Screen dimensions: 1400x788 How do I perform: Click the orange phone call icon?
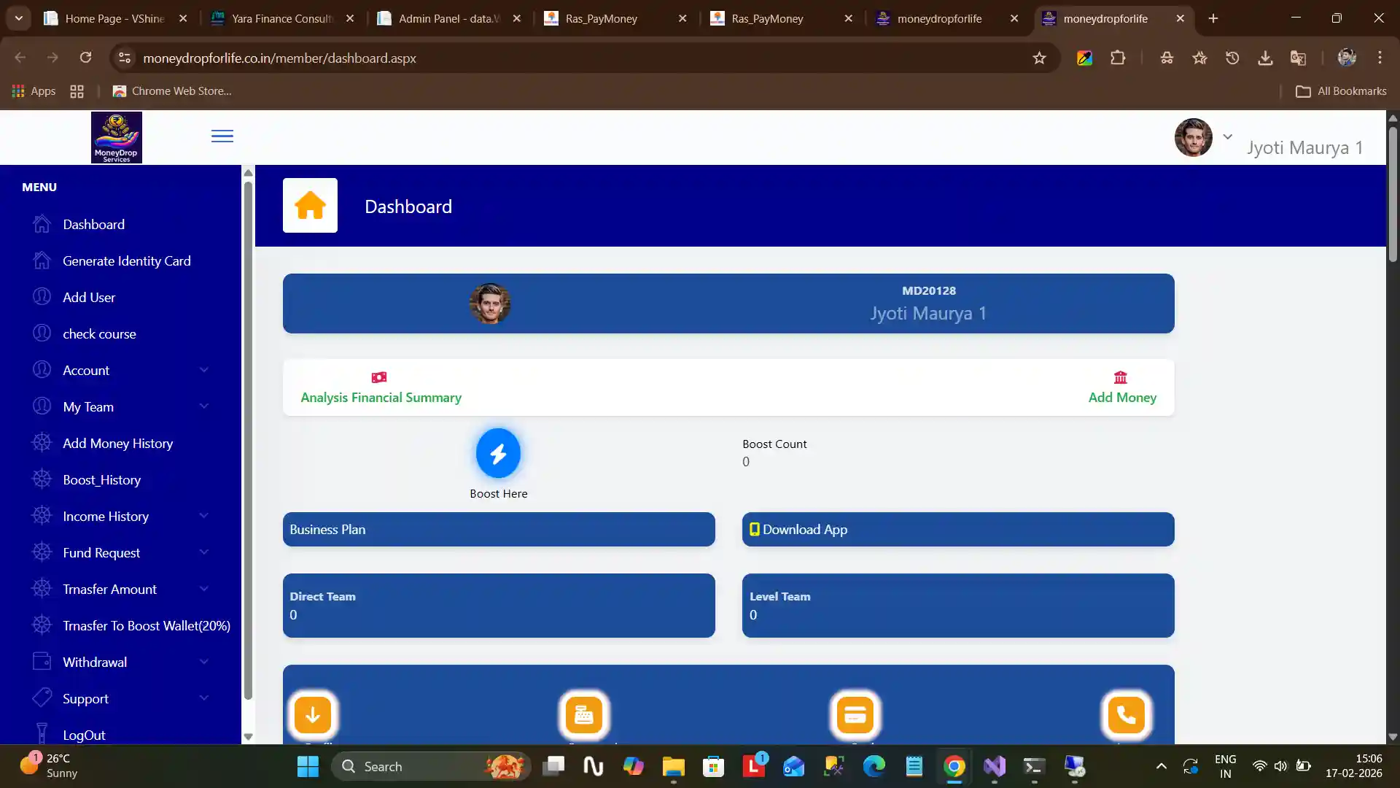(1126, 715)
